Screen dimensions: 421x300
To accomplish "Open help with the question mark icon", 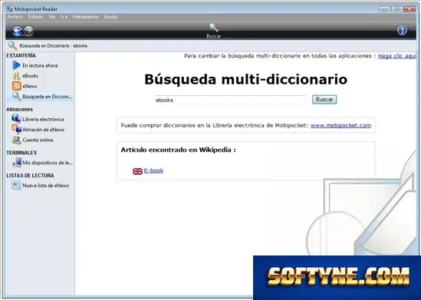I will point(402,31).
